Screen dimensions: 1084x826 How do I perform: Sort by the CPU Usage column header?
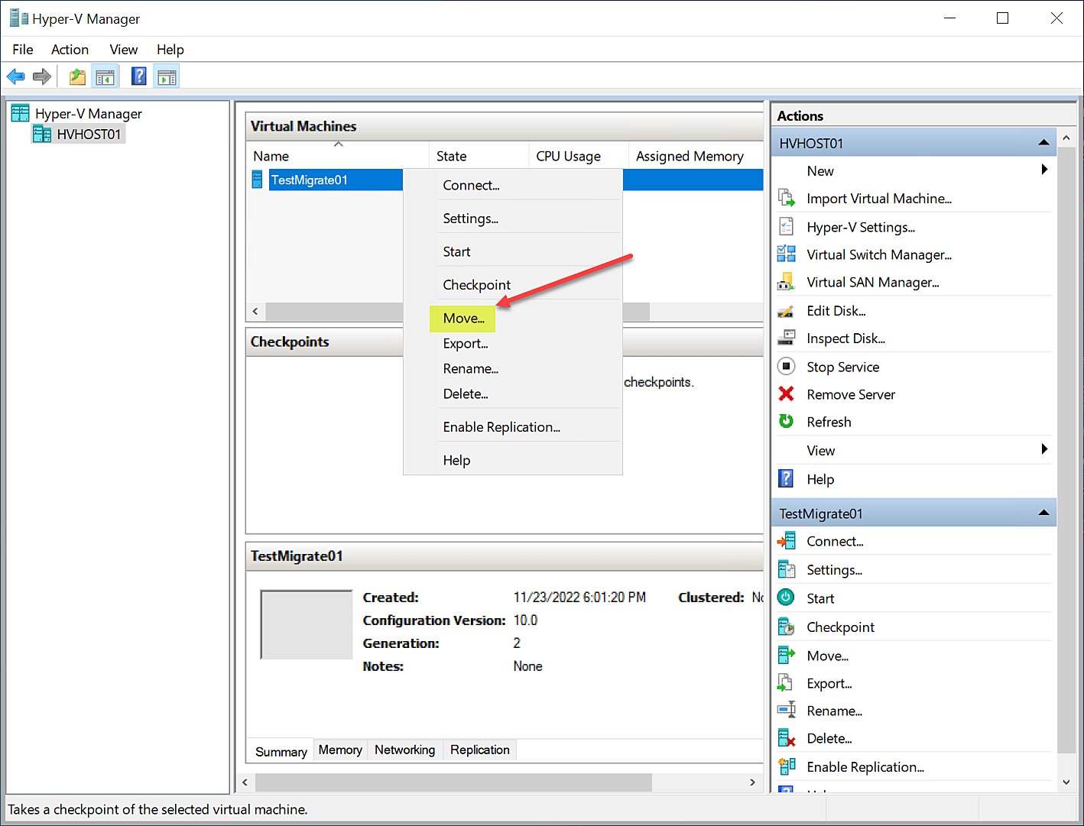578,156
